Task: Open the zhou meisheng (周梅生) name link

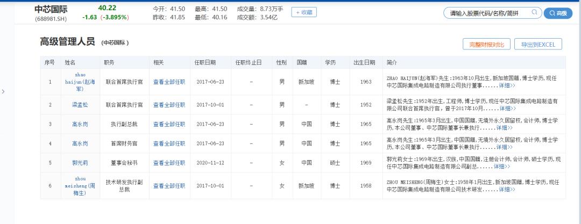Action: pos(80,186)
